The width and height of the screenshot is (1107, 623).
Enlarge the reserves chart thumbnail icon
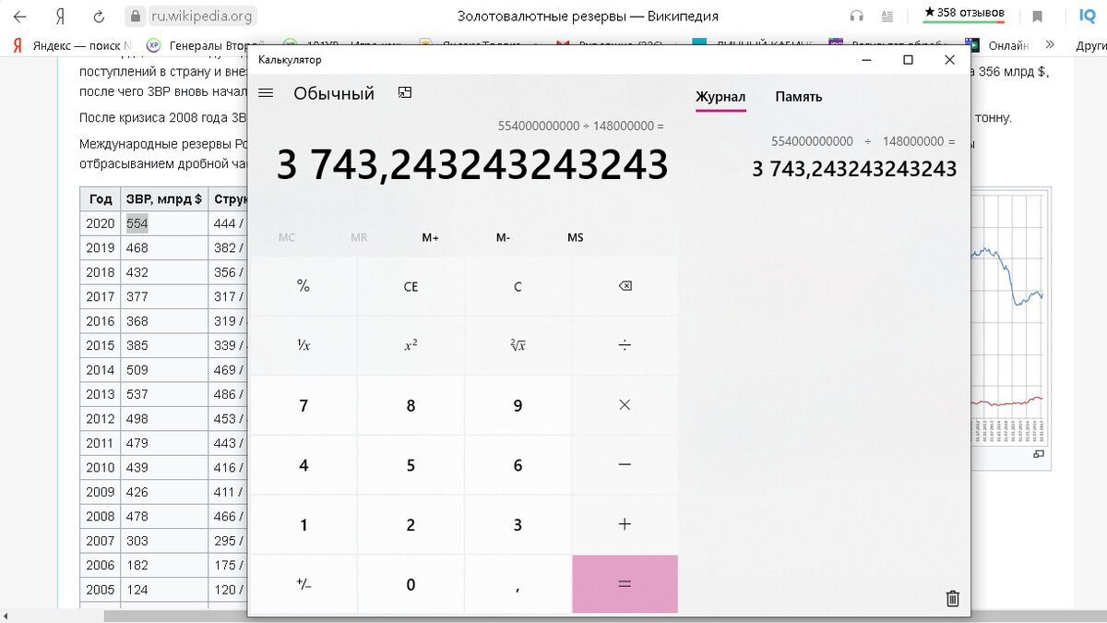coord(1039,454)
